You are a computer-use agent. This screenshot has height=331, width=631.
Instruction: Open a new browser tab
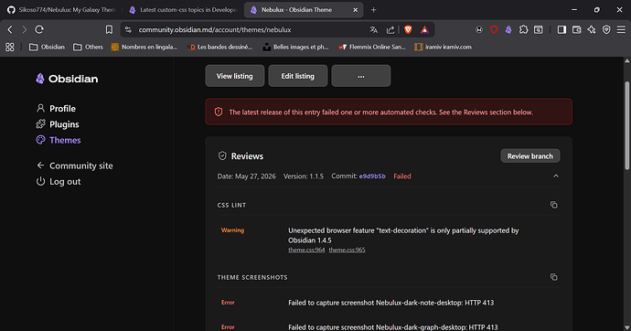[x=373, y=10]
